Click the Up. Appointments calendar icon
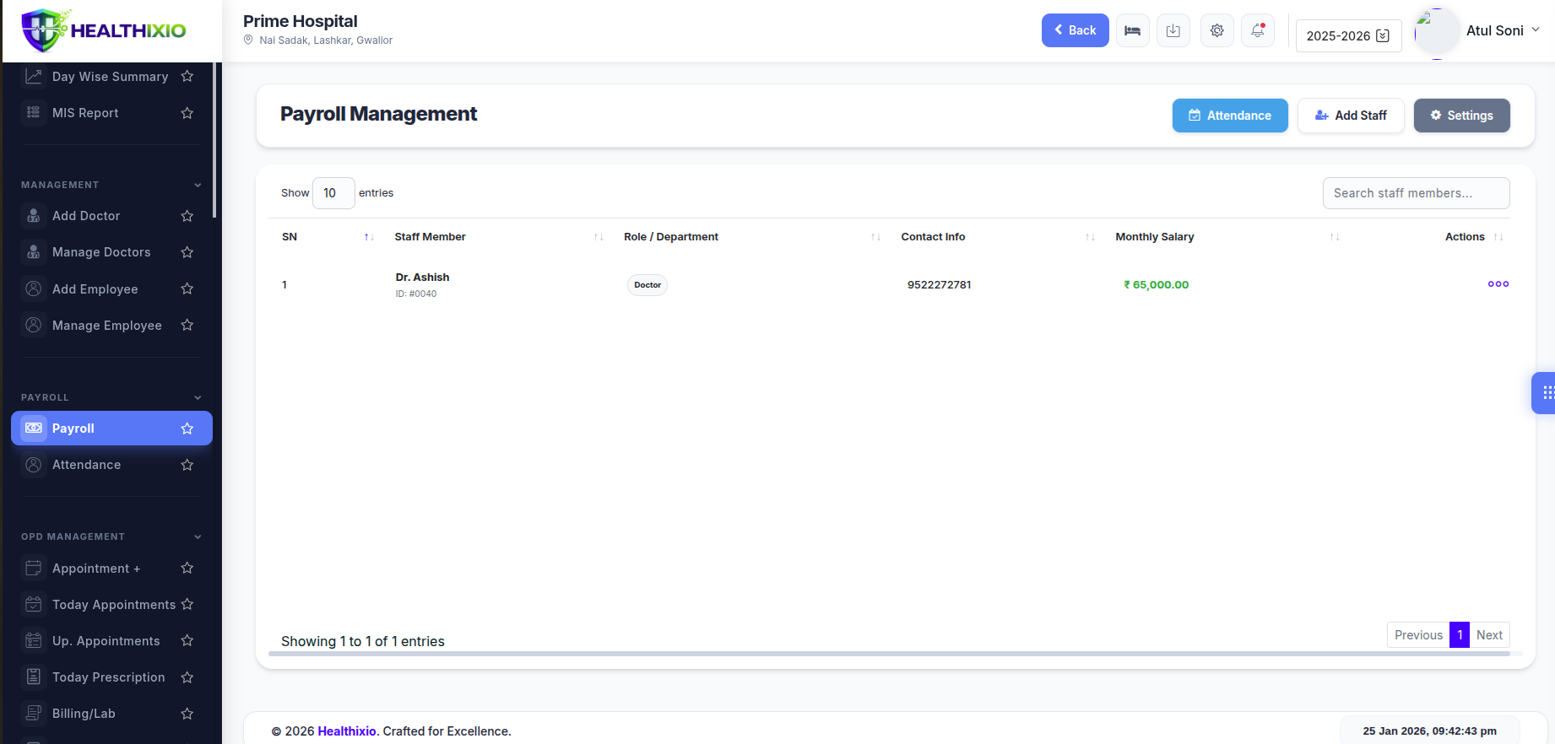The width and height of the screenshot is (1555, 744). click(34, 640)
